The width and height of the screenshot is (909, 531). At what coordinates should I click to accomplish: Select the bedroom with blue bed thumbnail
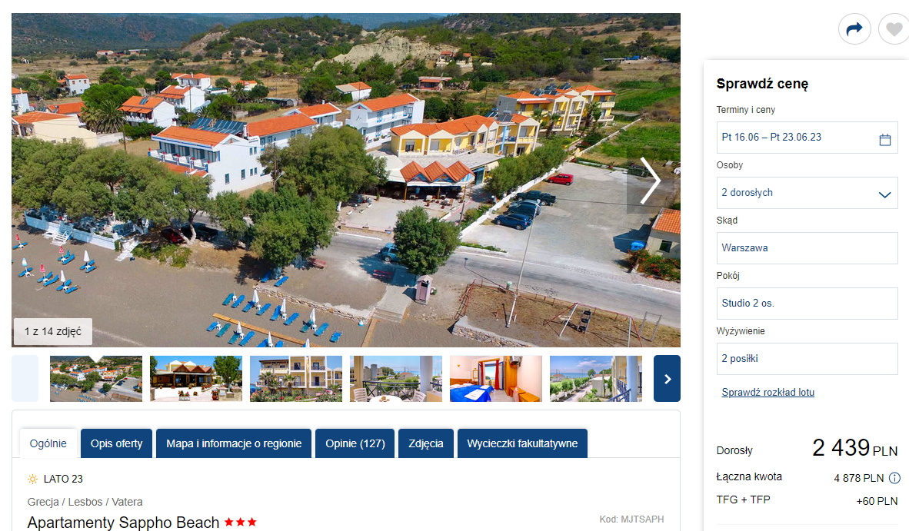point(496,379)
